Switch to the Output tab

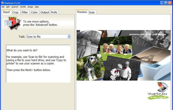click(x=45, y=12)
